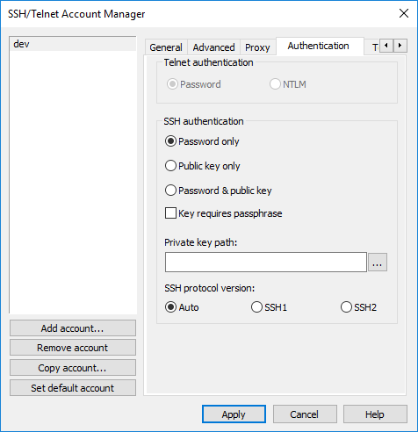Click Set default account button
418x432 pixels.
point(73,388)
